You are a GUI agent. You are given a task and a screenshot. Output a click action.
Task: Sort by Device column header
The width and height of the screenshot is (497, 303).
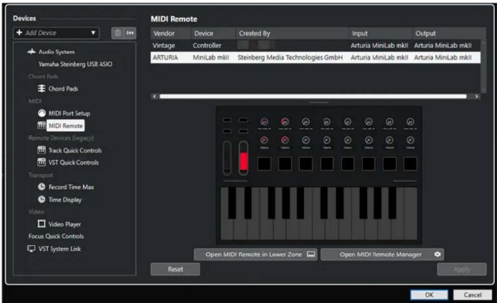(x=213, y=33)
